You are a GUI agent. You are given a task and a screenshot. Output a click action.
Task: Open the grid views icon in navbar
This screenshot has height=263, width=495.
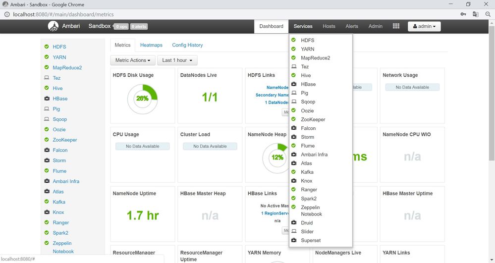tap(396, 26)
